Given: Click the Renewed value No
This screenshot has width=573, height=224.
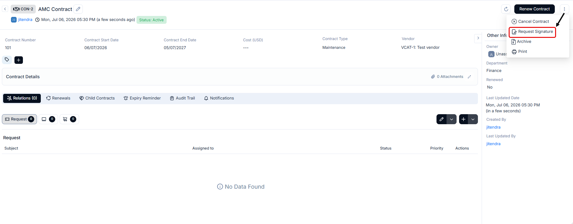Looking at the screenshot, I should 490,87.
